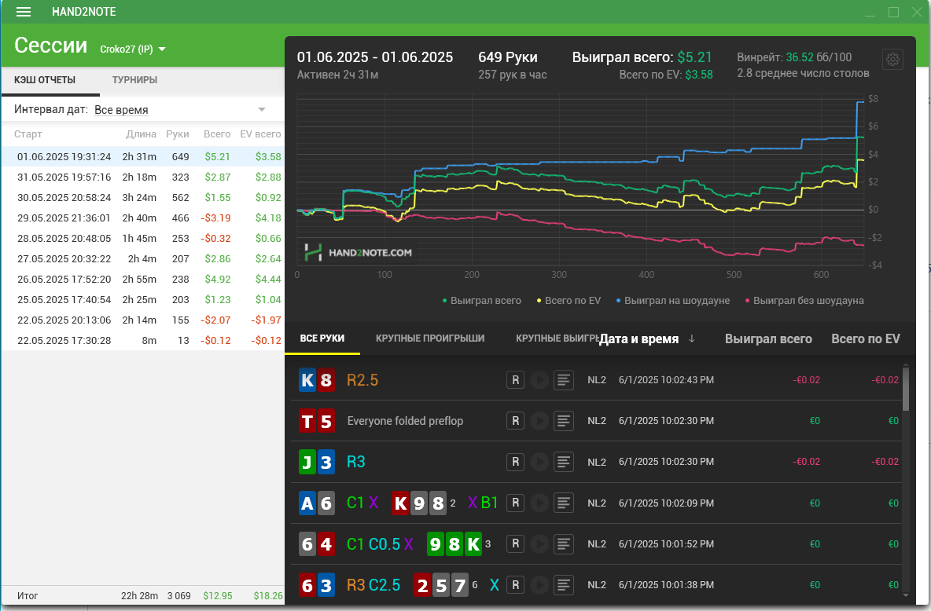Select session 28.05.2025 20:48:05

pos(142,239)
